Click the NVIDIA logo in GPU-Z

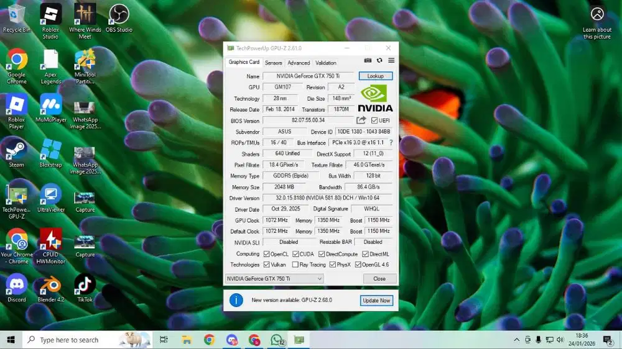coord(375,98)
